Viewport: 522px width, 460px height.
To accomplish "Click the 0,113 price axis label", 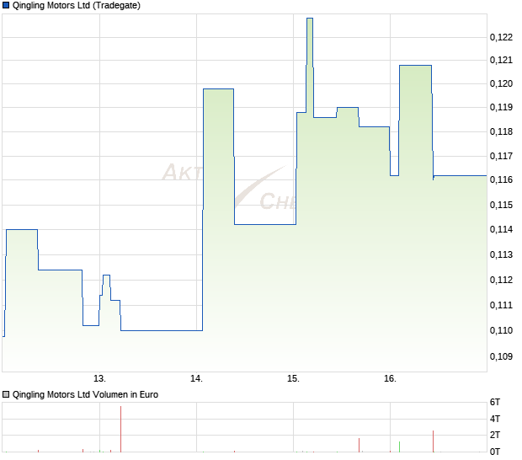I will (x=501, y=254).
